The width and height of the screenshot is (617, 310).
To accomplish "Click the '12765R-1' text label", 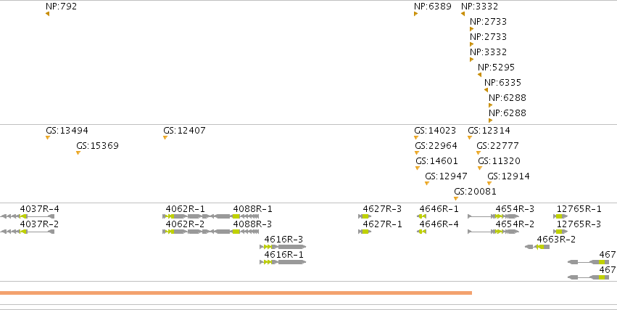I will click(579, 209).
